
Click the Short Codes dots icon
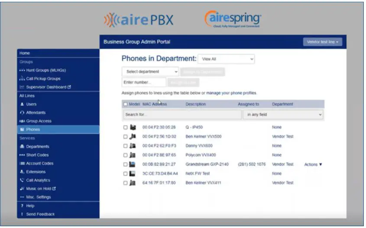click(22, 155)
